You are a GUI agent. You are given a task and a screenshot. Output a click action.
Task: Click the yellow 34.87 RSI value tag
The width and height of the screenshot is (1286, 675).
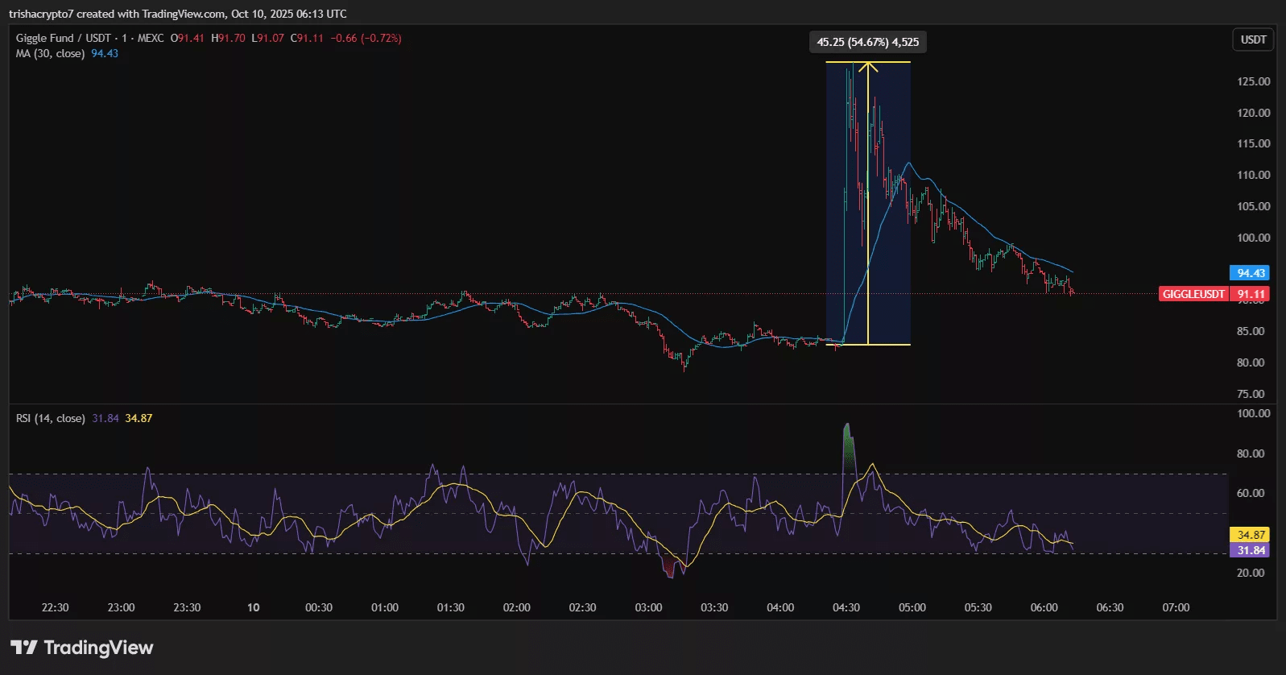(x=1249, y=535)
